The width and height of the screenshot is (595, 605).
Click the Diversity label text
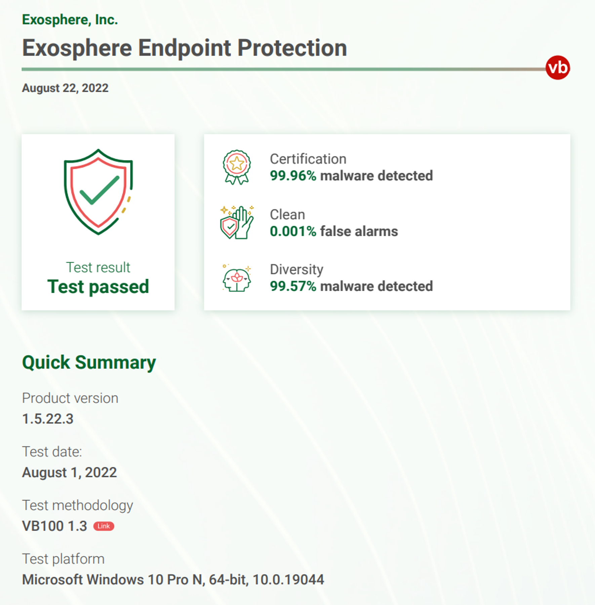click(x=296, y=270)
